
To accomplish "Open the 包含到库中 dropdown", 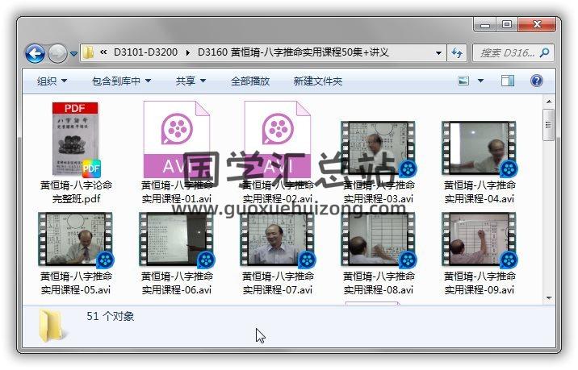I will pyautogui.click(x=121, y=81).
